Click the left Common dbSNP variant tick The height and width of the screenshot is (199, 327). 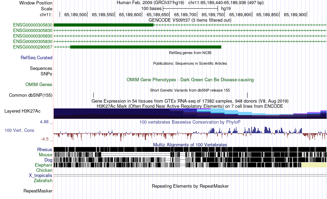(x=93, y=95)
